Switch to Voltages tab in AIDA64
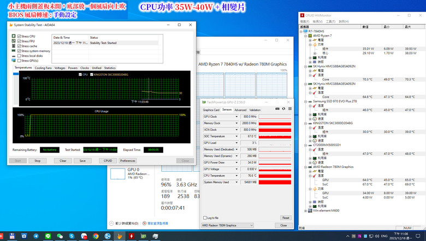The height and width of the screenshot is (241, 426). (60, 68)
